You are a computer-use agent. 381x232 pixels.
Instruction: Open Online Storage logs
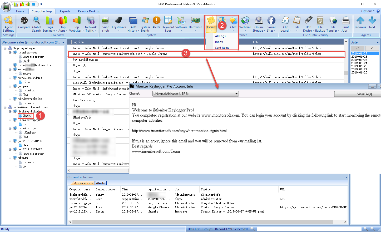click(x=259, y=24)
